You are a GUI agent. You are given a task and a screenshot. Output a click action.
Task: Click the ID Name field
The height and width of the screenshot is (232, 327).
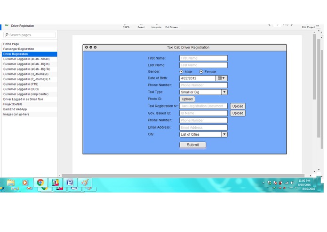(x=203, y=113)
